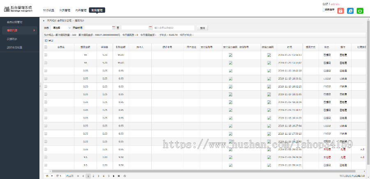Click the 查询 search button
This screenshot has height=179, width=370.
(202, 28)
